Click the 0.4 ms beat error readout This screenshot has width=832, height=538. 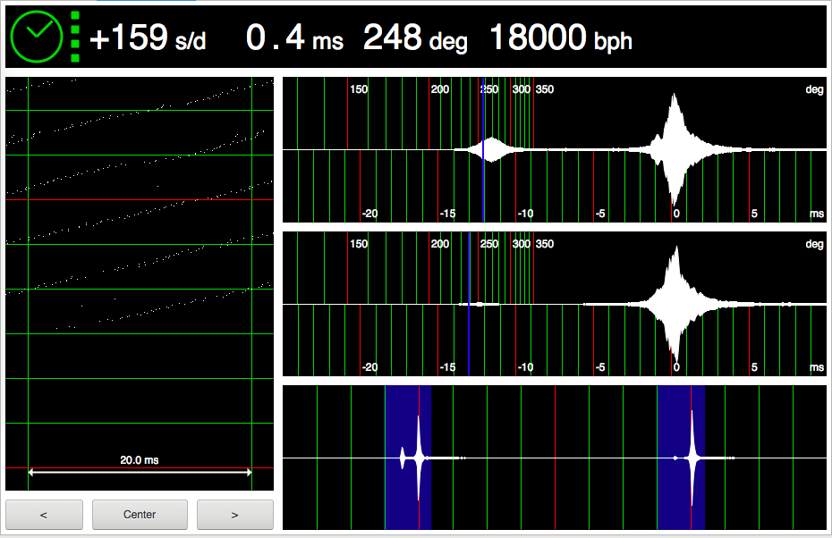(x=293, y=38)
